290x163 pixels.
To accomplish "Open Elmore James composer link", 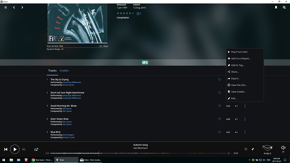I will [x=68, y=85].
